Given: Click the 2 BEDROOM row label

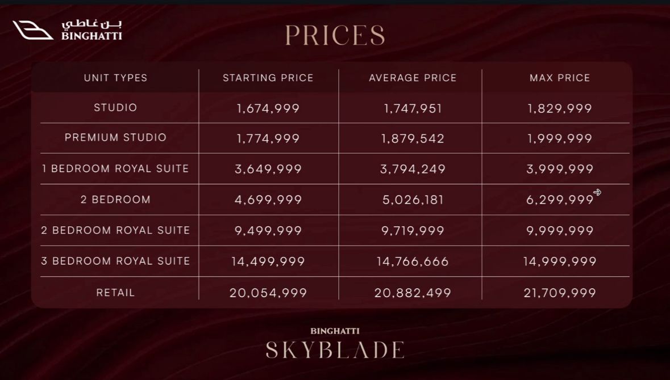Looking at the screenshot, I should tap(116, 200).
